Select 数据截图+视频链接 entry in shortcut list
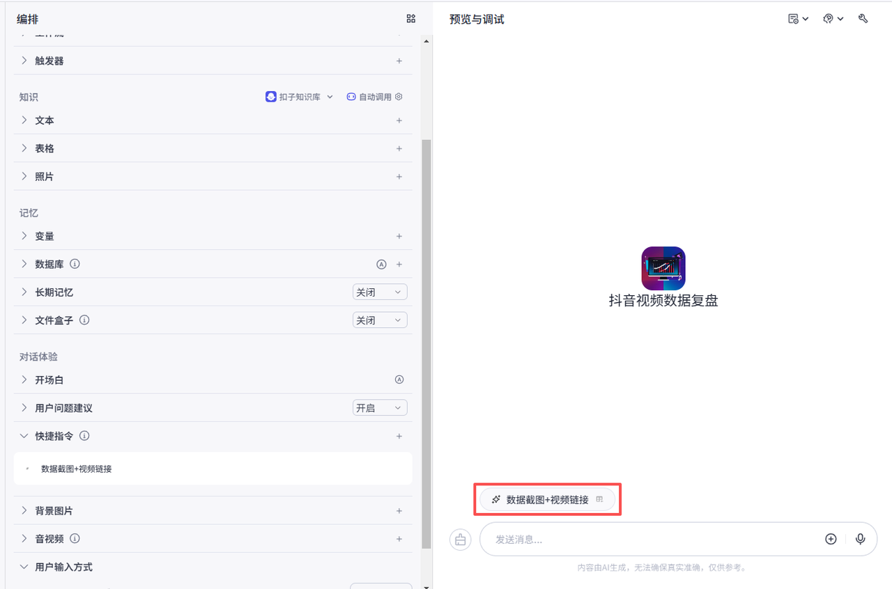Screen dimensions: 892x589 (77, 469)
